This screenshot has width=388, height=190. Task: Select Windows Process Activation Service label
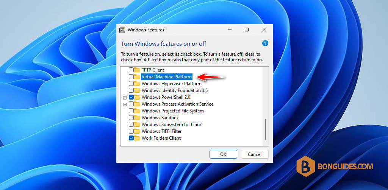pyautogui.click(x=177, y=104)
